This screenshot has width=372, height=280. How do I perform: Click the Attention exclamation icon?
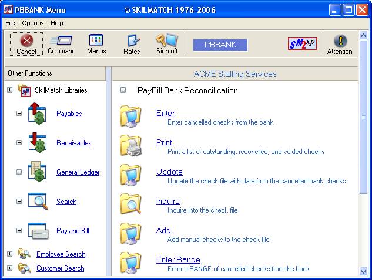pos(340,40)
